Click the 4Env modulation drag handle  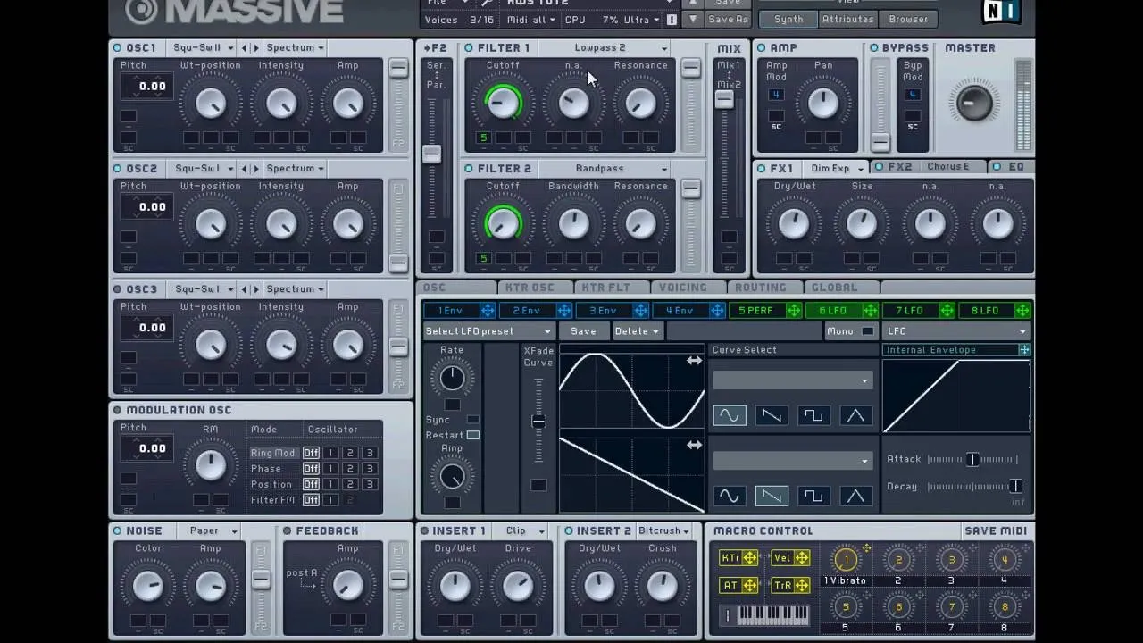(x=717, y=310)
